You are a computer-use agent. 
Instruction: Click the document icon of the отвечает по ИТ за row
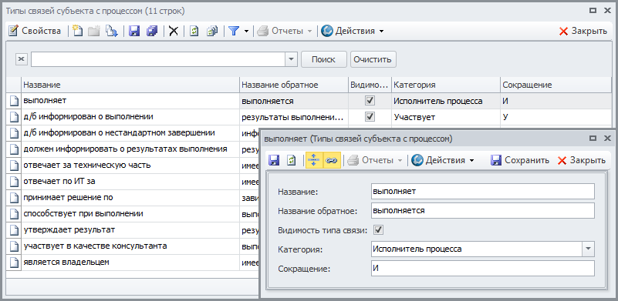[14, 182]
